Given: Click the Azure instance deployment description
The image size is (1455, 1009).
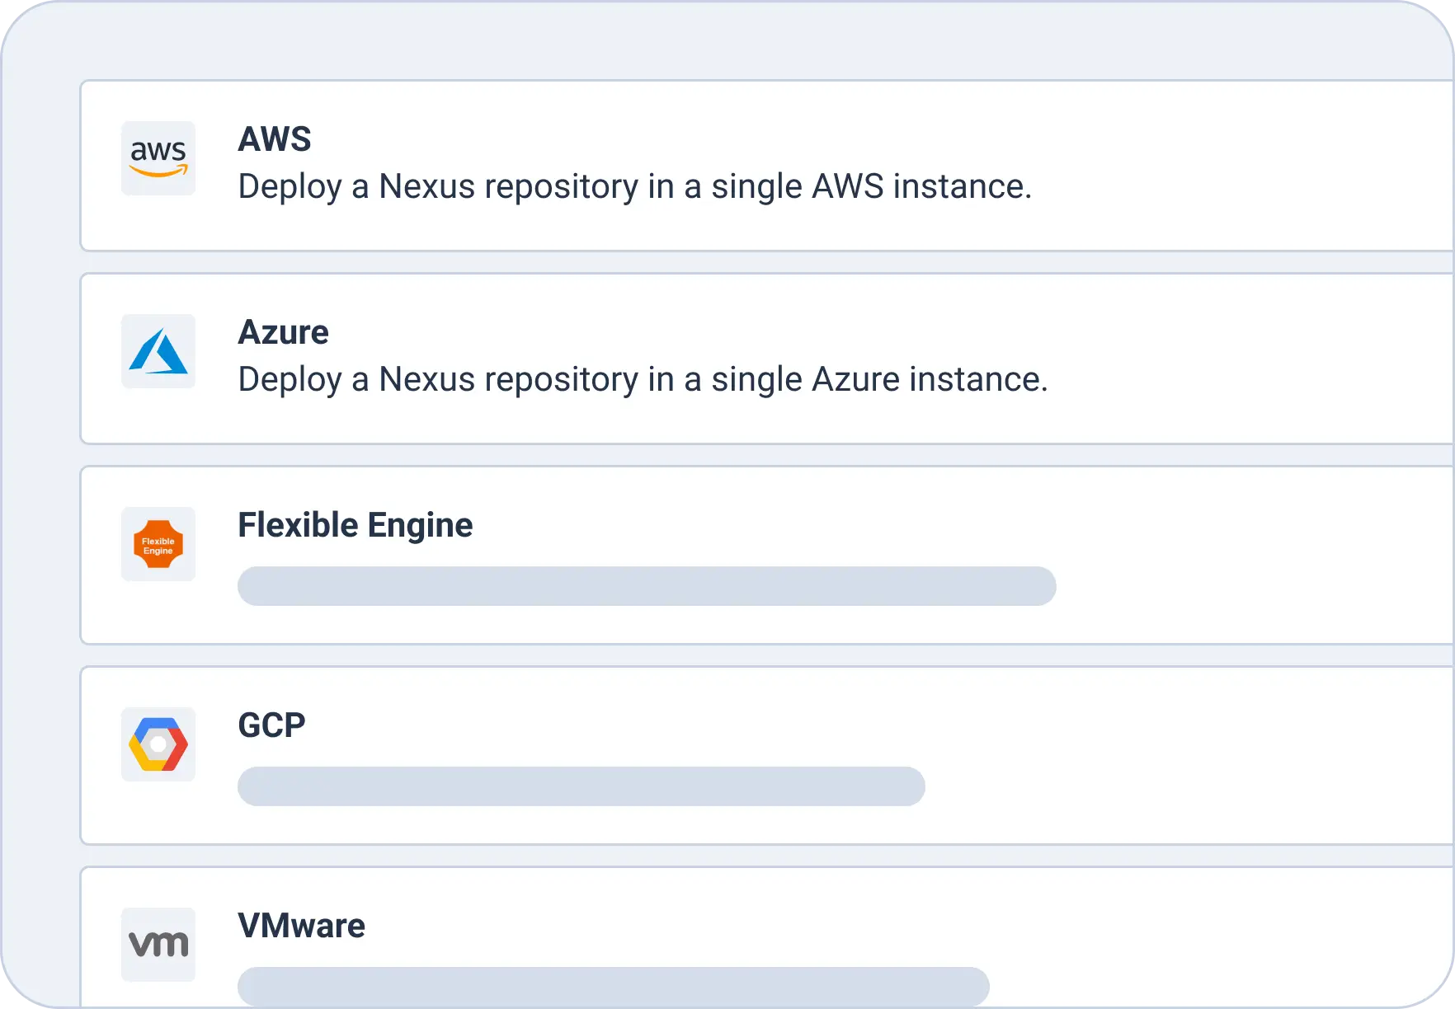Looking at the screenshot, I should click(643, 380).
